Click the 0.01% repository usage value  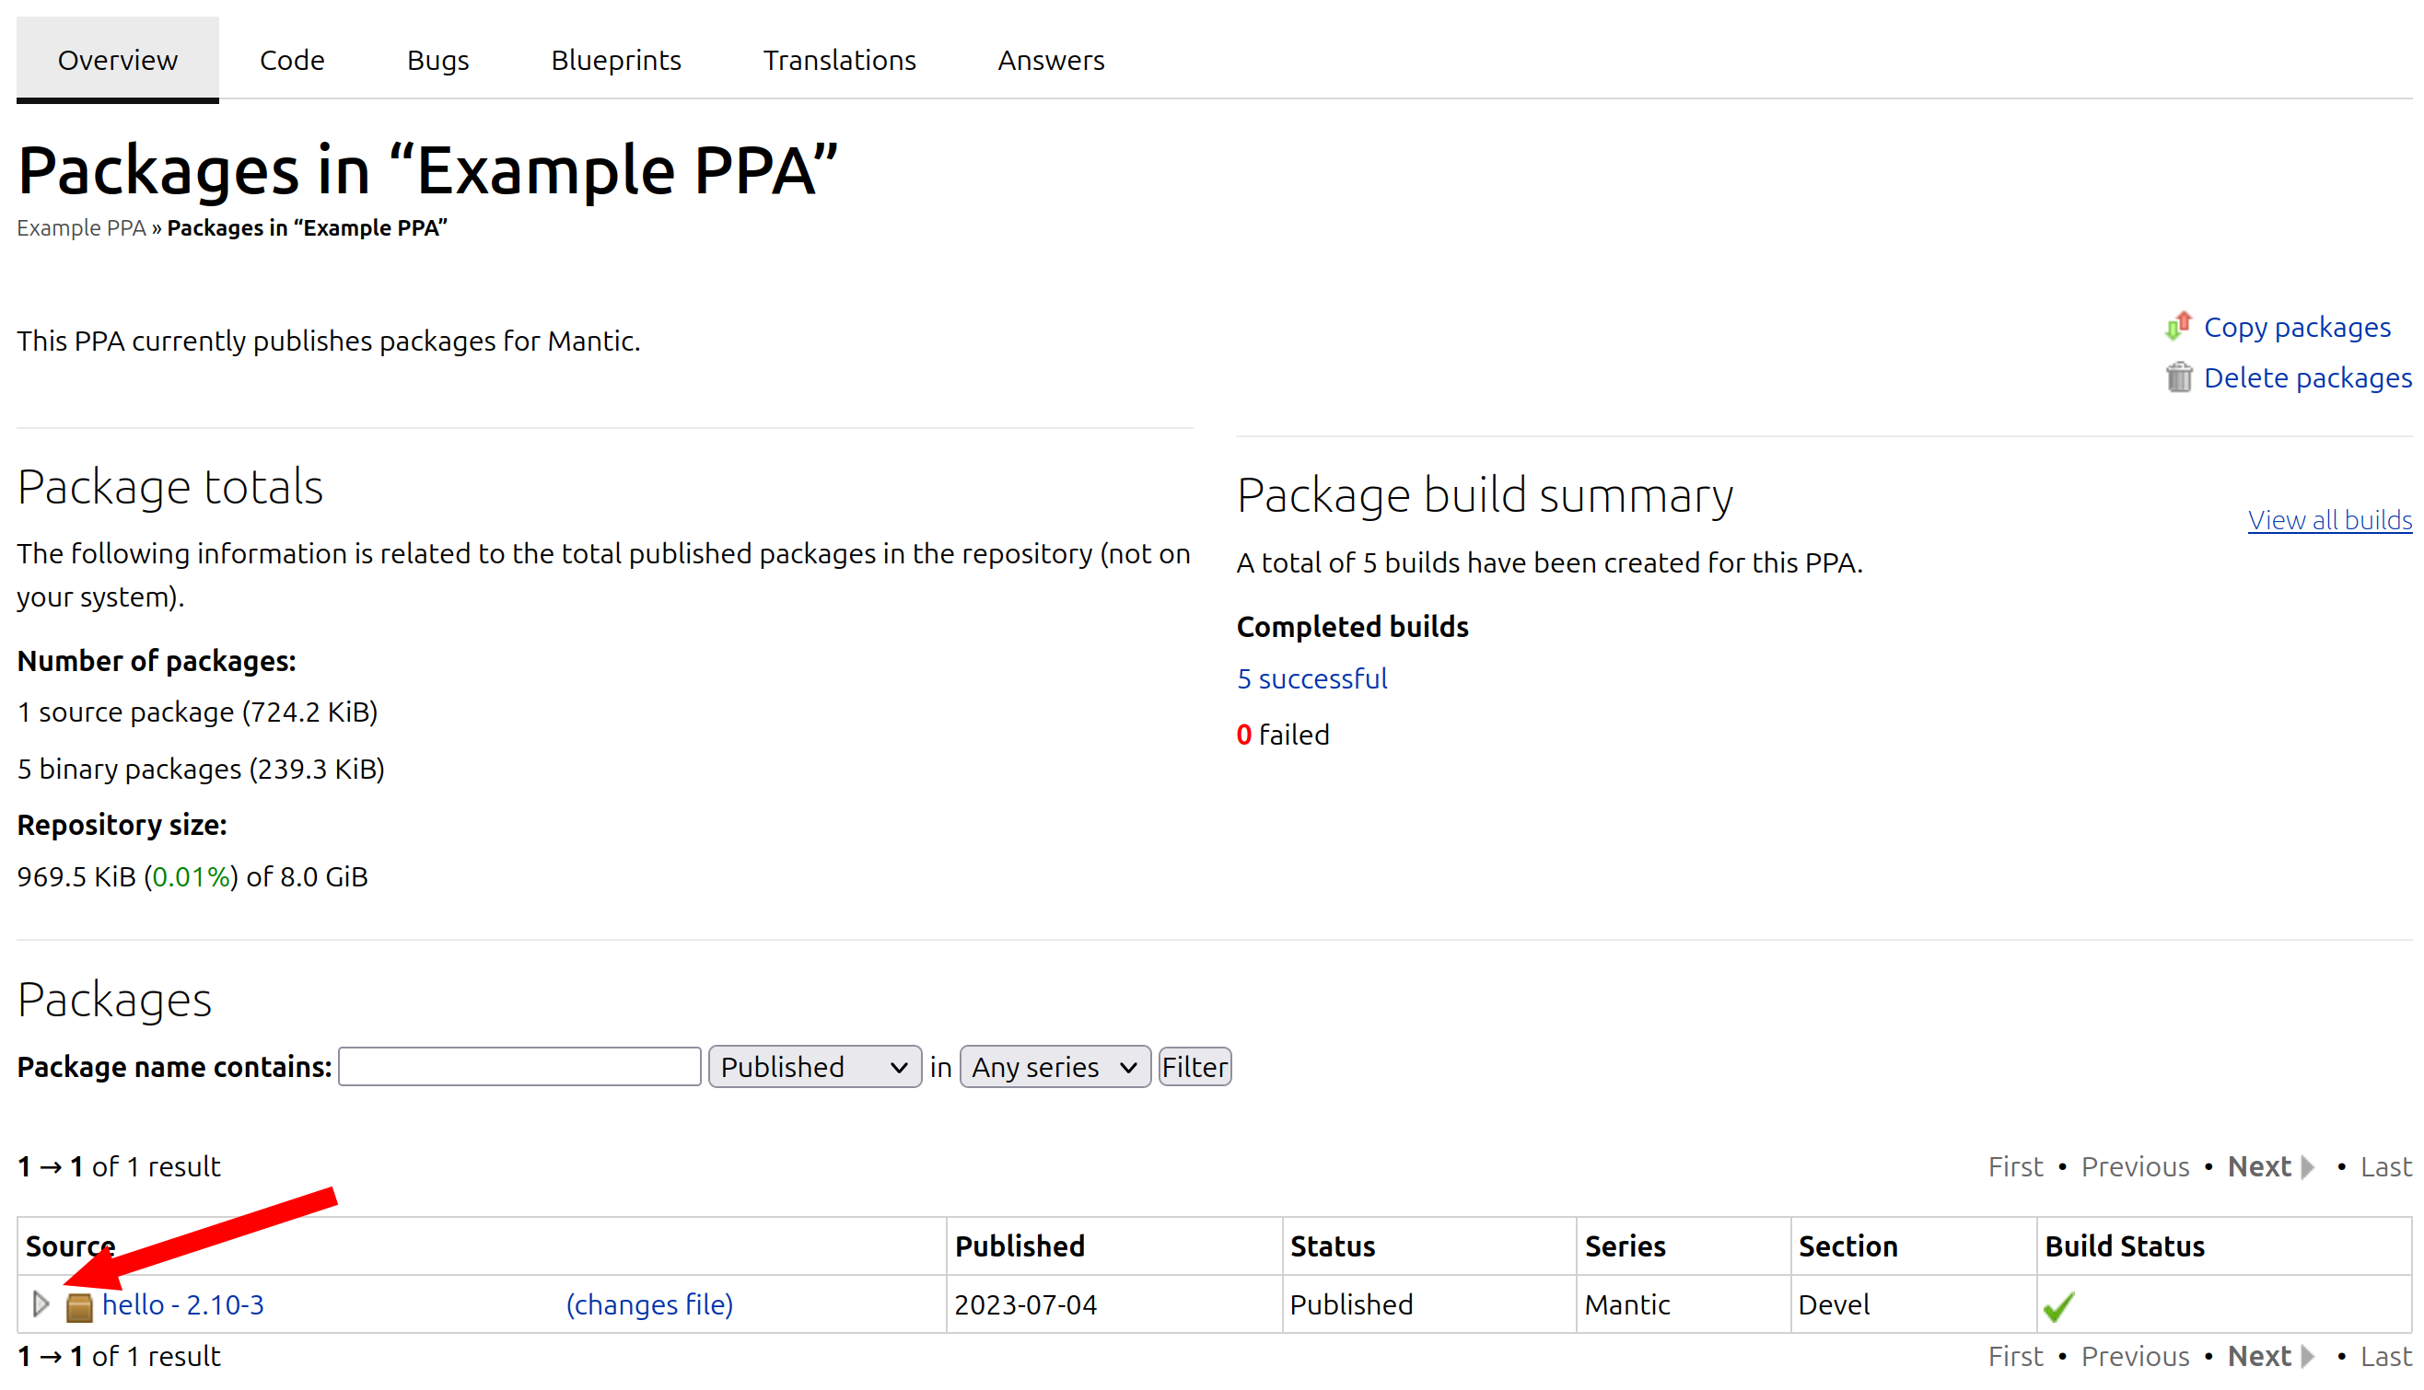[191, 876]
